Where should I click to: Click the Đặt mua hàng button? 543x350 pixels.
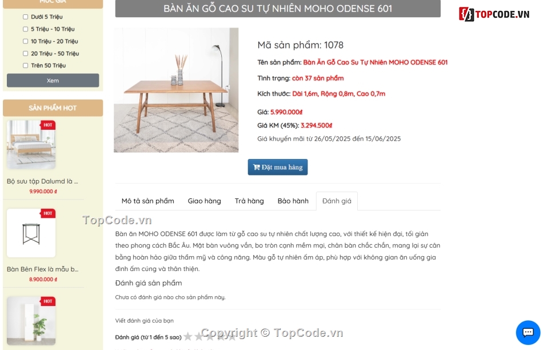(x=278, y=167)
